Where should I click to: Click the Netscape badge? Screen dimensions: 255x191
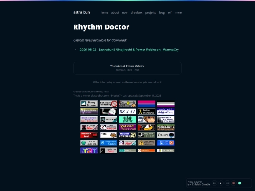(108, 119)
